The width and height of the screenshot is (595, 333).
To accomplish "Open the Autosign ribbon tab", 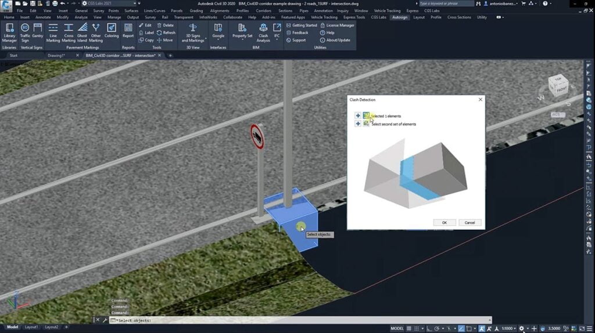I will [400, 17].
